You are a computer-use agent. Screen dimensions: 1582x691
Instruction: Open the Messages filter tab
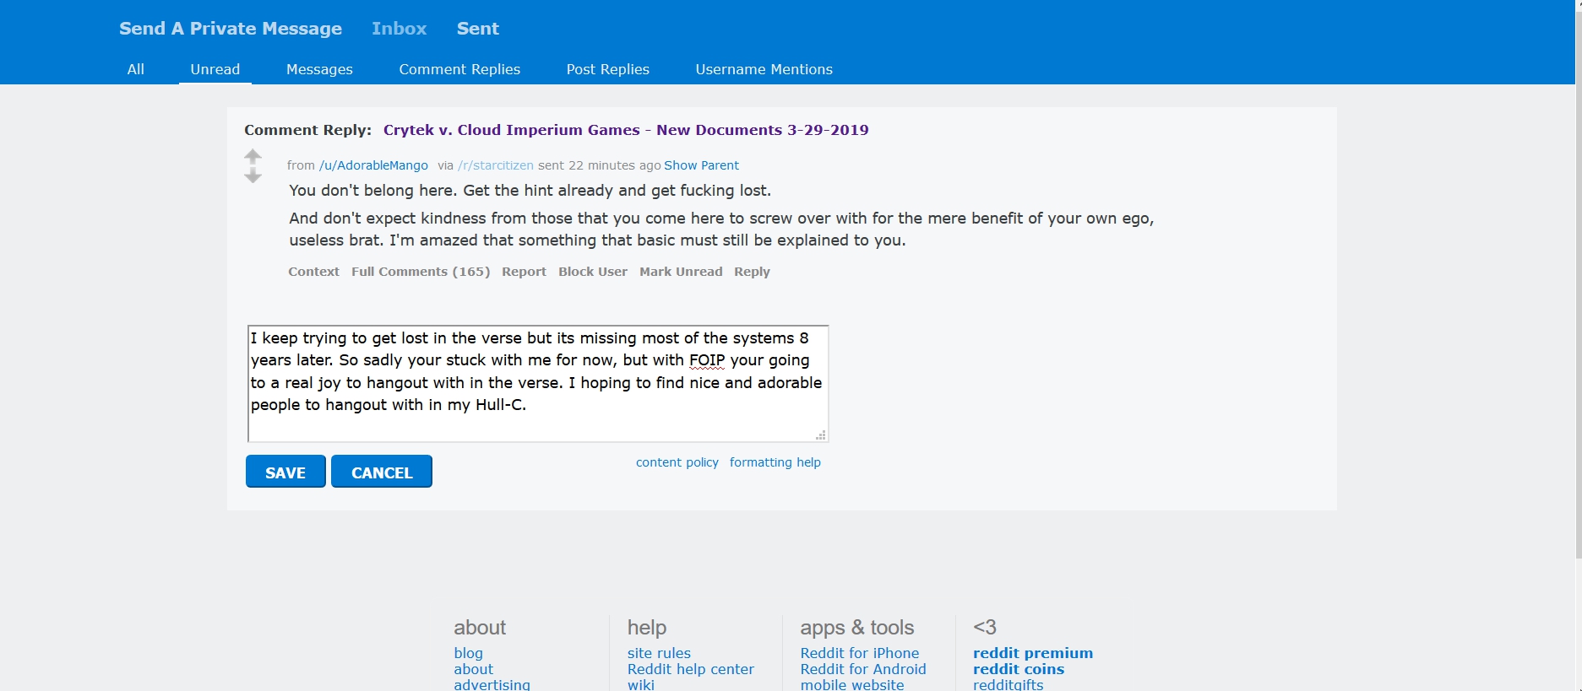[x=319, y=69]
